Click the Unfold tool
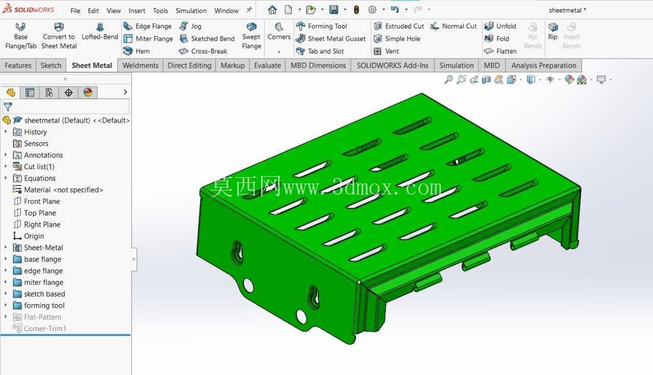 [x=500, y=26]
